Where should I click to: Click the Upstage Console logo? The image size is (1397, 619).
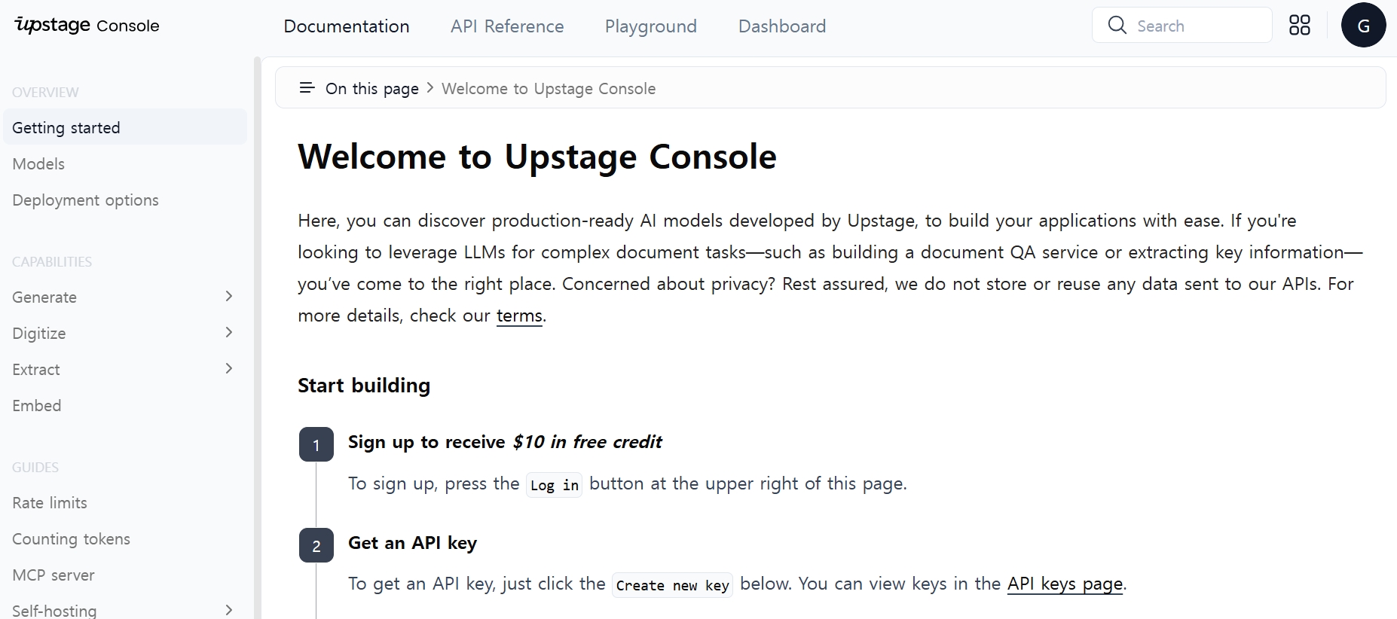point(87,26)
